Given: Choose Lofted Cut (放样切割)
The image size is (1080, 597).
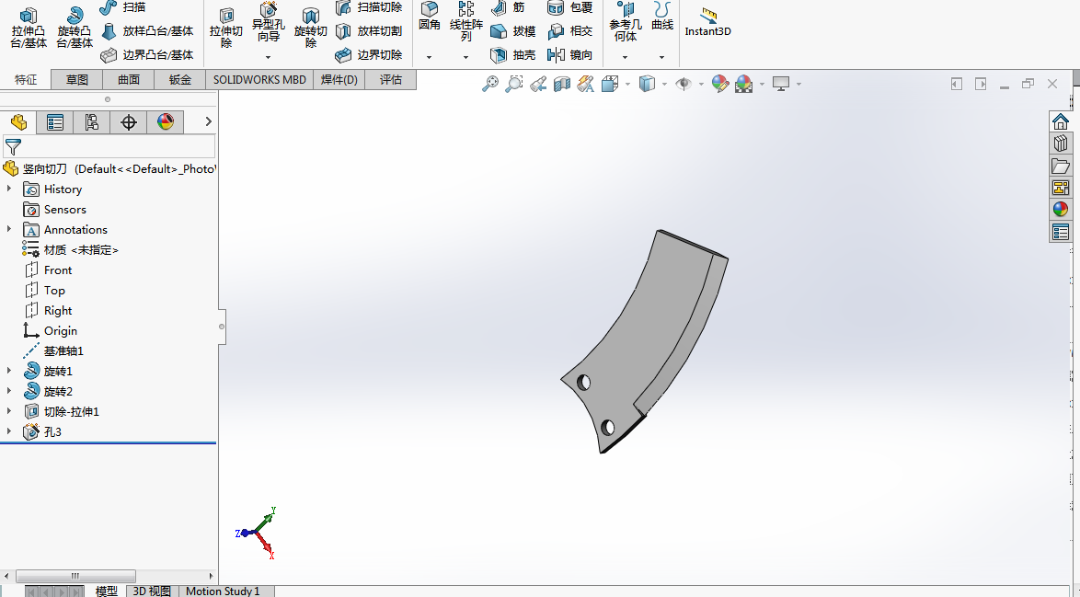Looking at the screenshot, I should coord(369,31).
